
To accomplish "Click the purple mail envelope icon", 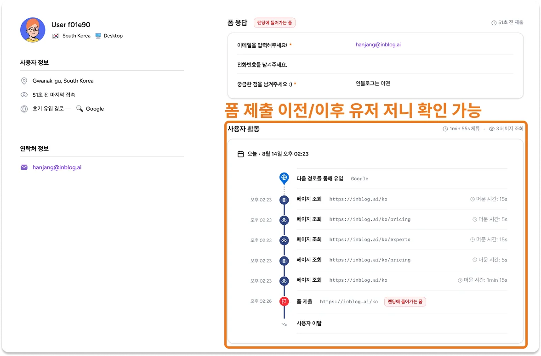I will tap(24, 167).
